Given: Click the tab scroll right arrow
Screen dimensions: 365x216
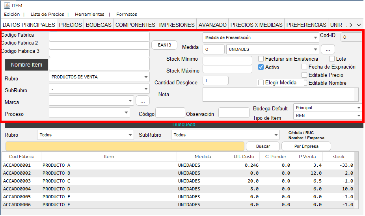Looking at the screenshot, I should [350, 25].
